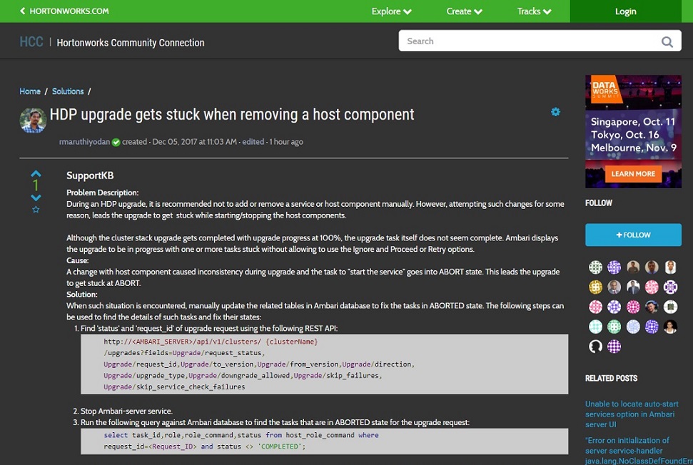The height and width of the screenshot is (465, 693).
Task: Open DataWorks Summit ad banner image
Action: tap(633, 131)
